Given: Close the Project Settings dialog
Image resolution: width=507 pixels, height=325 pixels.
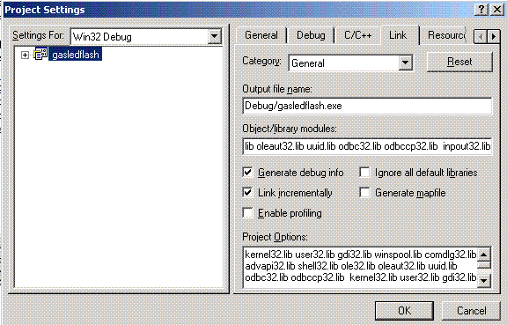Looking at the screenshot, I should [497, 10].
